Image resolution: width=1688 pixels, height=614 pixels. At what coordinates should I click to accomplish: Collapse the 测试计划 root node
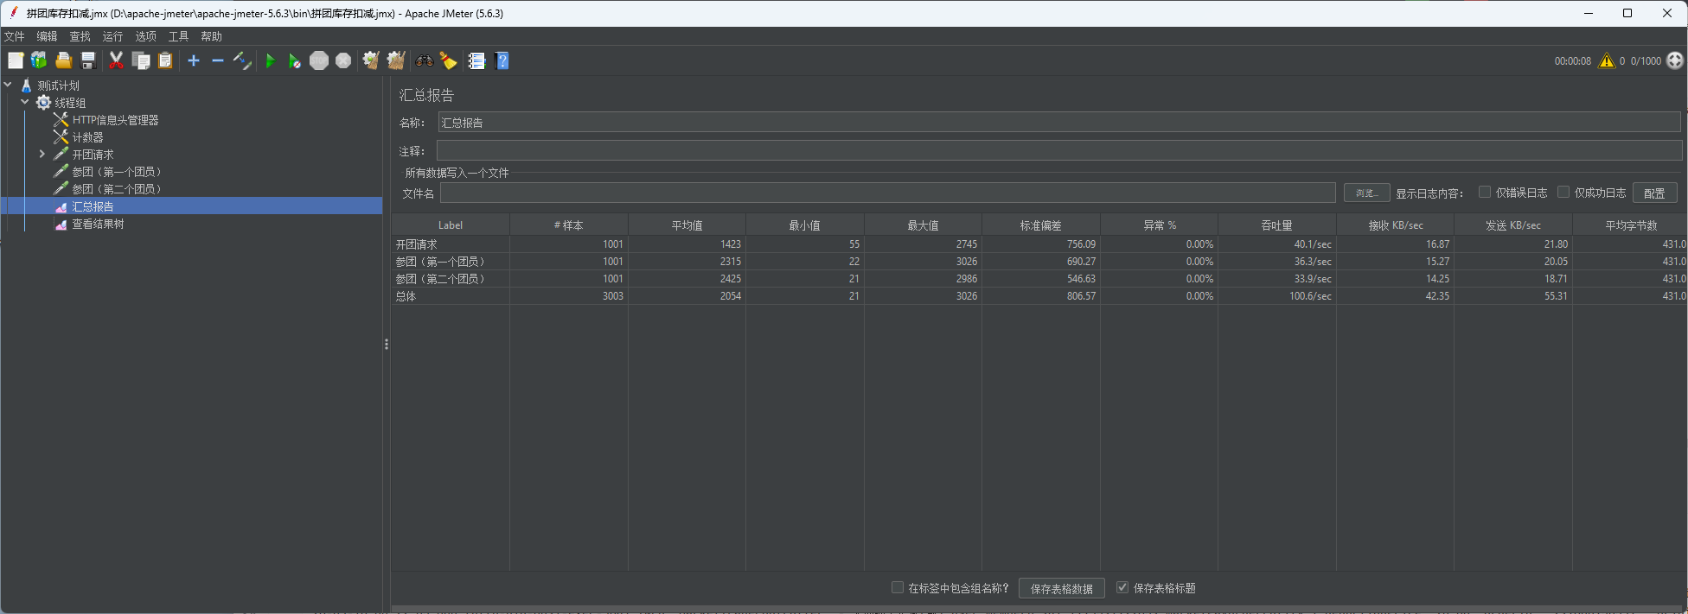(8, 85)
